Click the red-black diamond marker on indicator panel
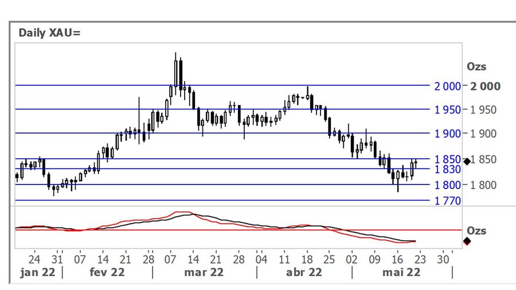Screen dimensions: 516x290 (467, 242)
